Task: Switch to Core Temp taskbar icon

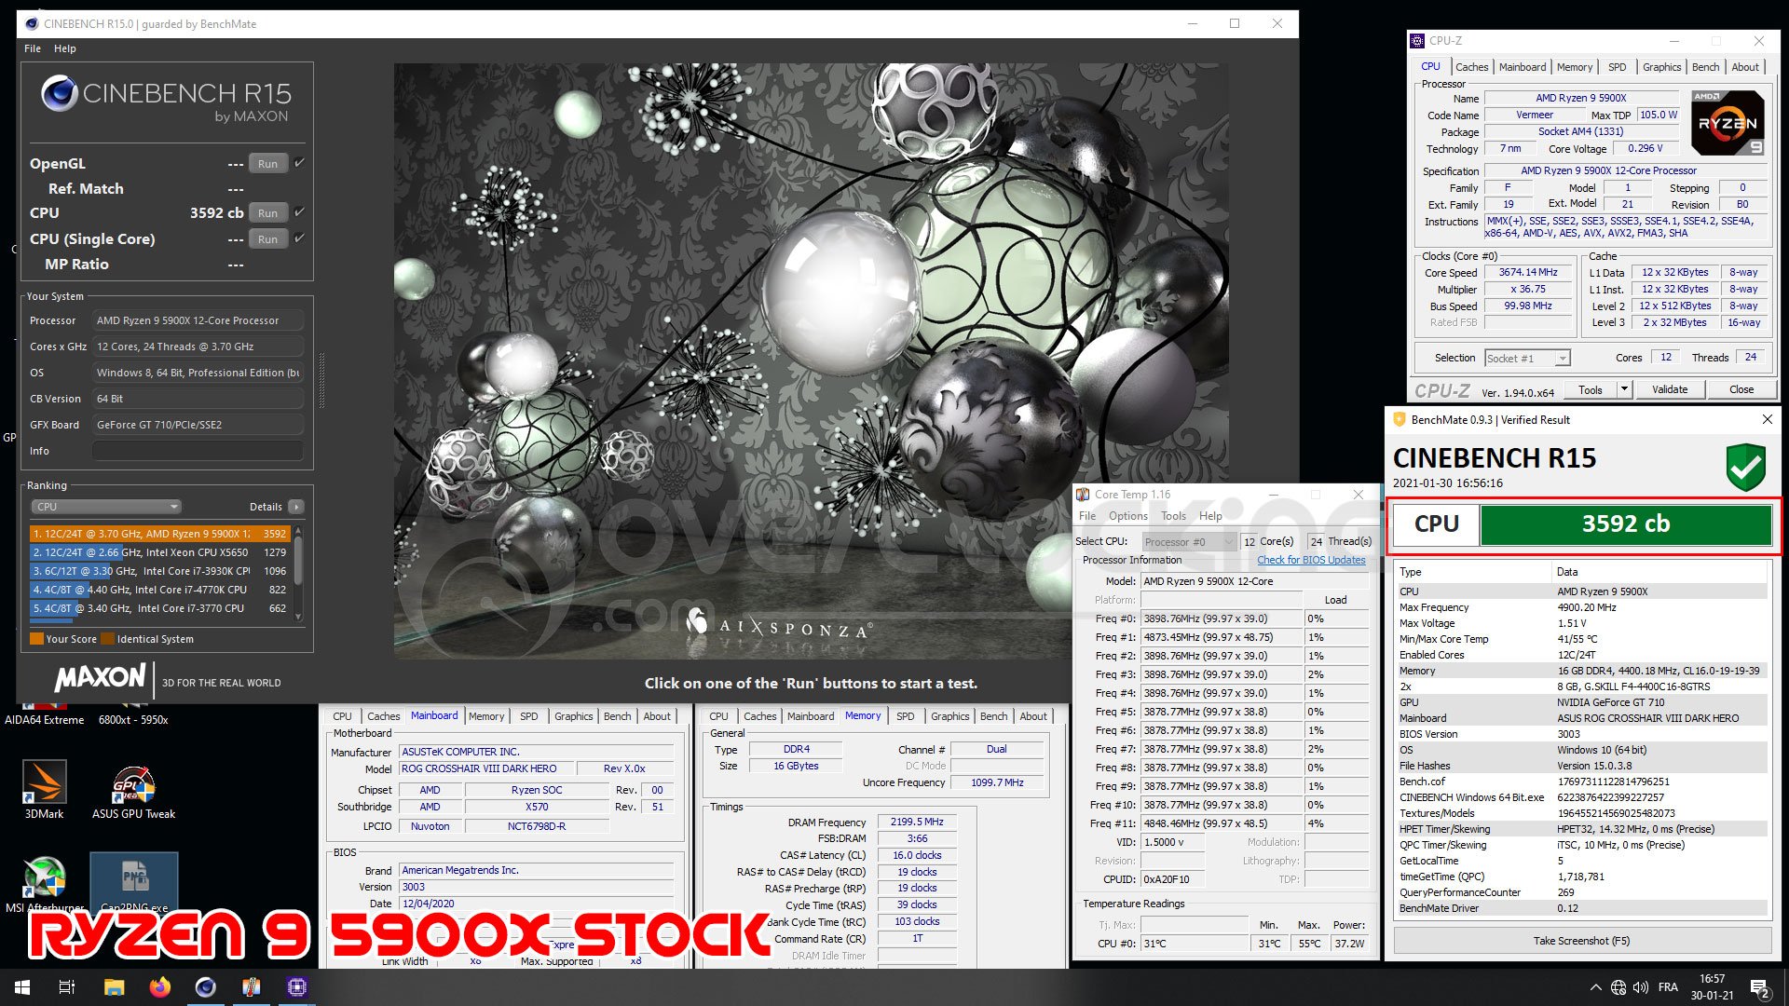Action: pyautogui.click(x=251, y=987)
